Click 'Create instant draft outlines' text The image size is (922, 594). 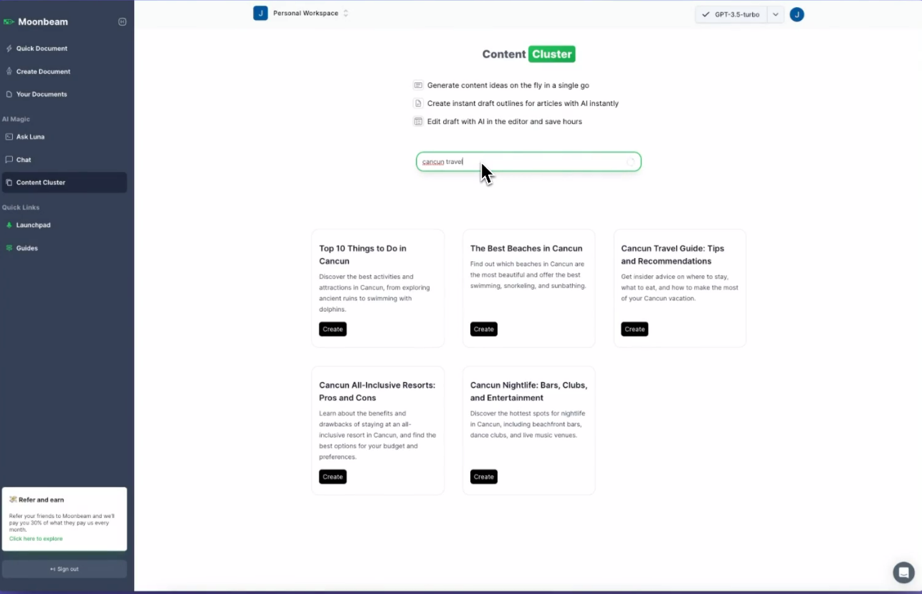[x=523, y=103]
